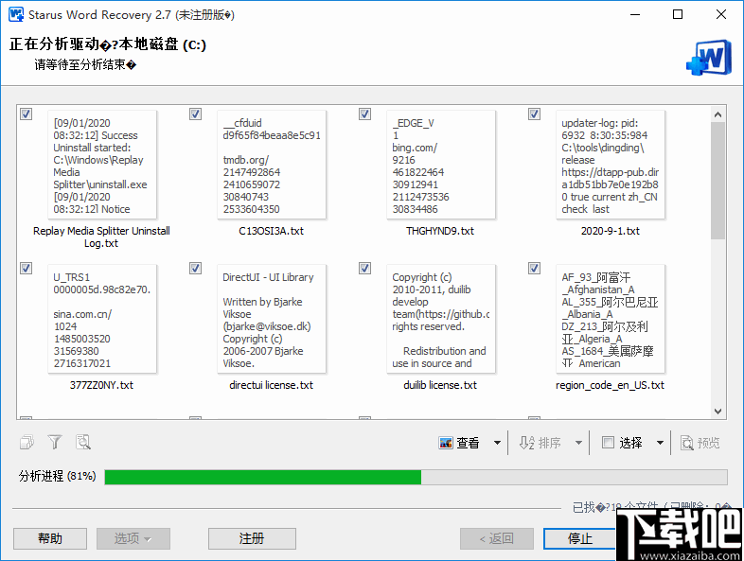Click the scroll down arrow of file list
The image size is (744, 561).
[717, 412]
